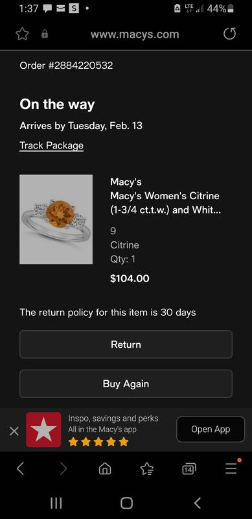Image resolution: width=252 pixels, height=519 pixels.
Task: Open the tabs switcher showing 14
Action: click(189, 468)
